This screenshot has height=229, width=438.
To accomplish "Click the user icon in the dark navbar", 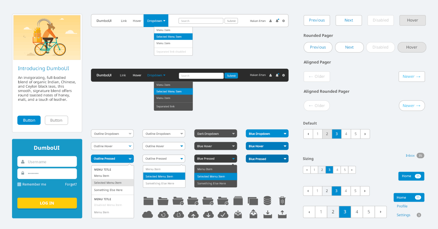I will click(270, 75).
